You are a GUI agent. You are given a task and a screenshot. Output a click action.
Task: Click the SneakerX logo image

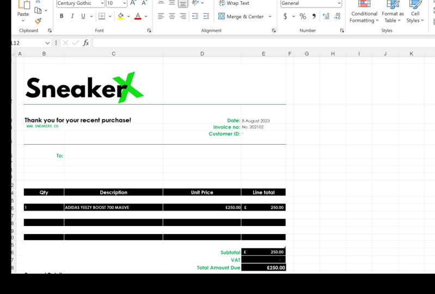[x=84, y=88]
